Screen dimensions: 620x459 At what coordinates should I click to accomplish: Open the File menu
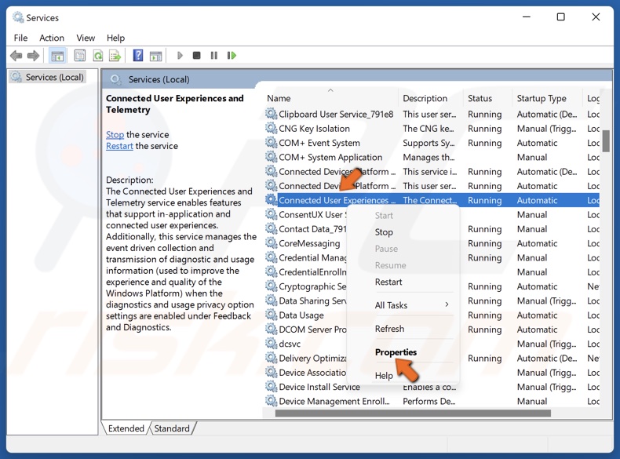point(20,38)
